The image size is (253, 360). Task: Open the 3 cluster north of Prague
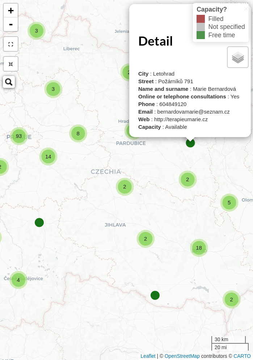tap(53, 89)
